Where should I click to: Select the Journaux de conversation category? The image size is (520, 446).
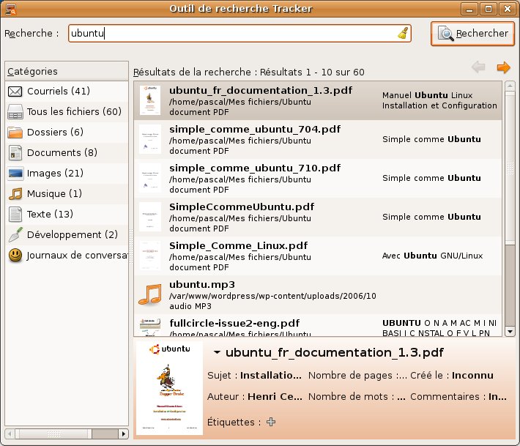tap(67, 256)
